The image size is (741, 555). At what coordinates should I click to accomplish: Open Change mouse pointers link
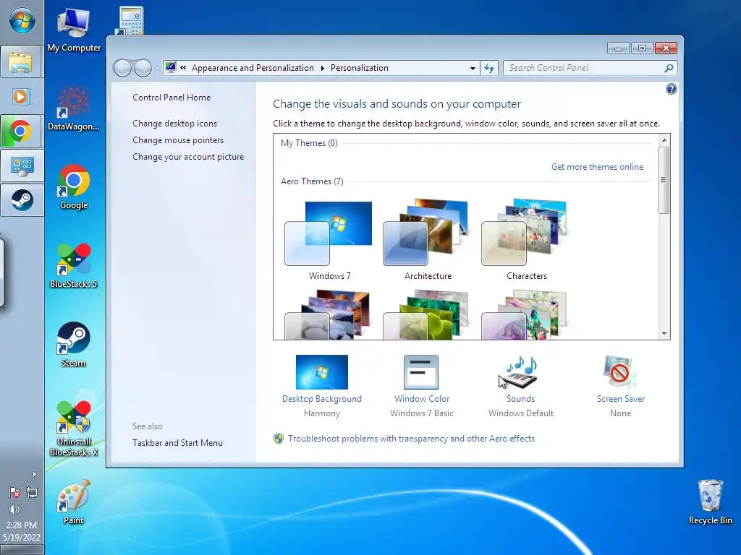tap(178, 140)
